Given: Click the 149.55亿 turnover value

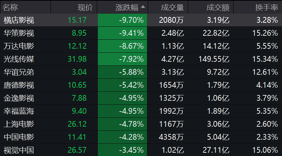Looking at the screenshot, I should (214, 59).
